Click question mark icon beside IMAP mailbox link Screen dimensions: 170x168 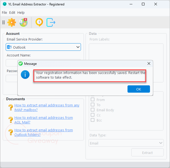11,107
